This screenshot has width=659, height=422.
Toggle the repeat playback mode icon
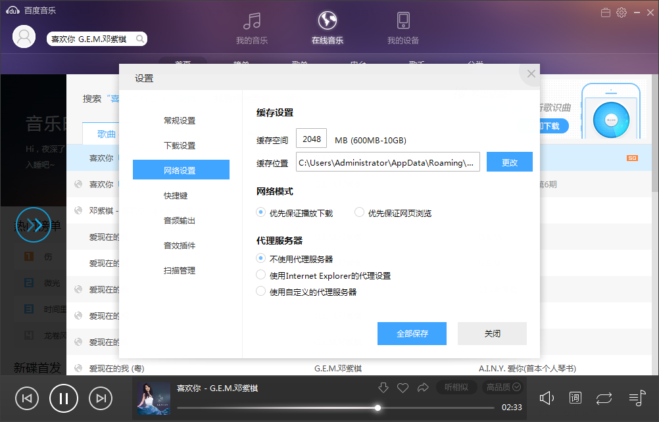(x=604, y=398)
